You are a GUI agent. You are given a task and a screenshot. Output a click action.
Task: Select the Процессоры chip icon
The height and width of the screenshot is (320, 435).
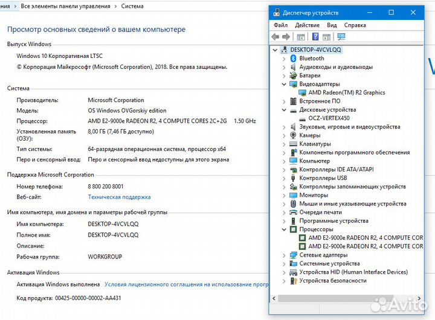(x=293, y=229)
